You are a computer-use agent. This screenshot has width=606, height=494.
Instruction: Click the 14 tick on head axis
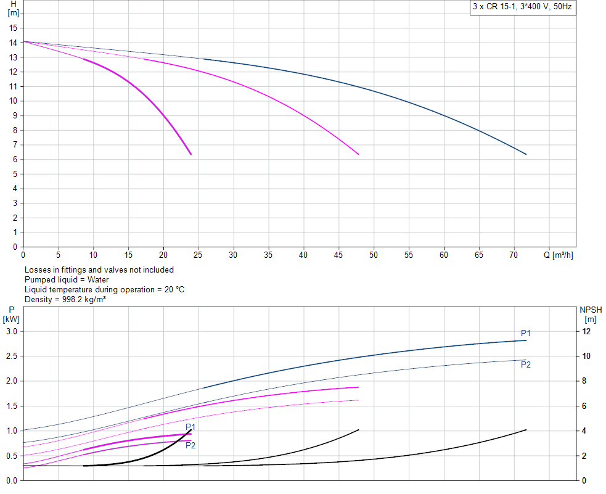(13, 43)
